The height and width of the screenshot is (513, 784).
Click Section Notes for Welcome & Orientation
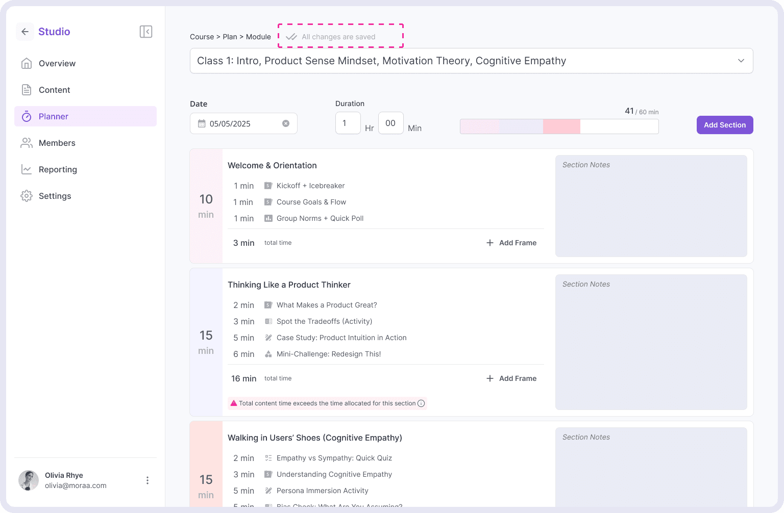[651, 206]
